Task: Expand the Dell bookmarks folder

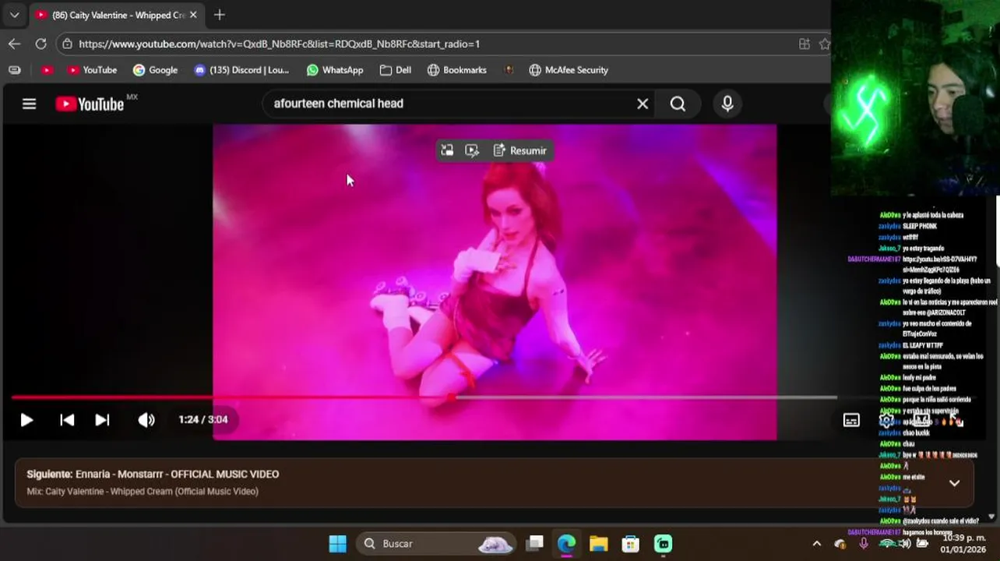Action: click(x=396, y=70)
